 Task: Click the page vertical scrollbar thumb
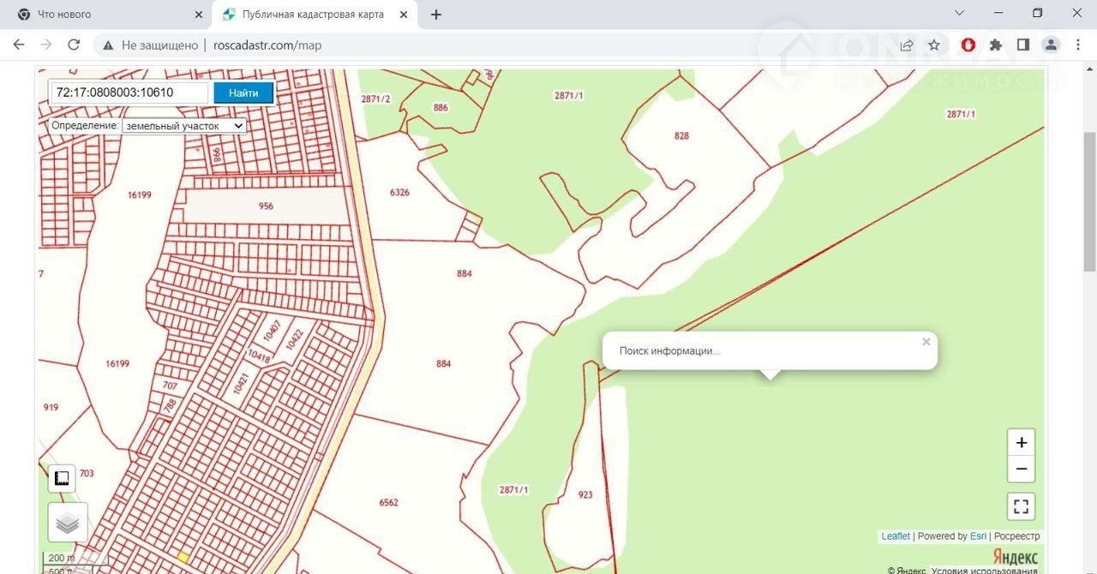1089,201
